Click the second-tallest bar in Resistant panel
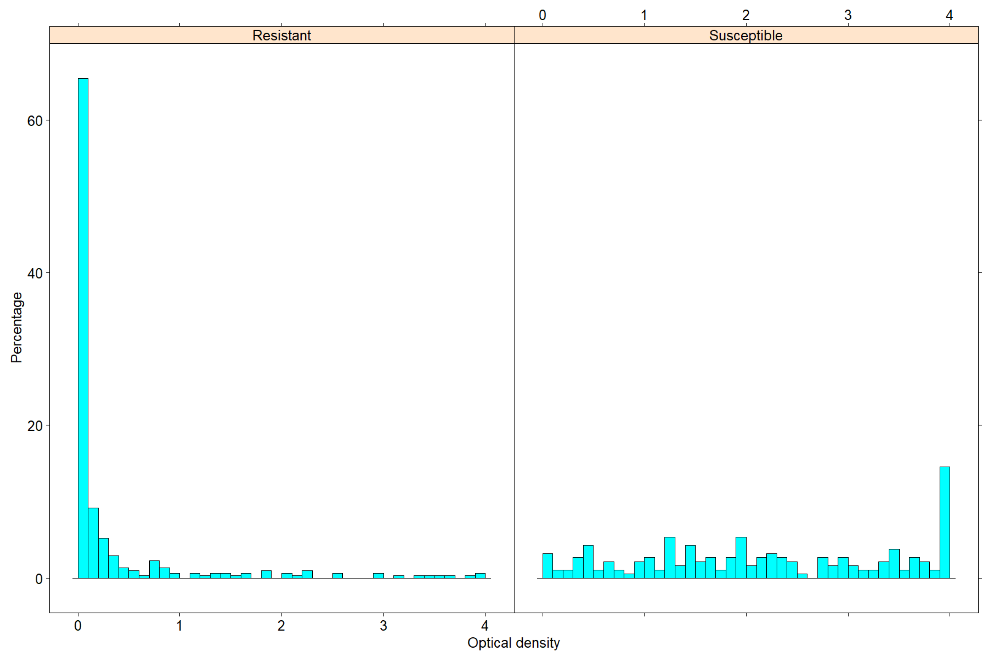 point(93,543)
